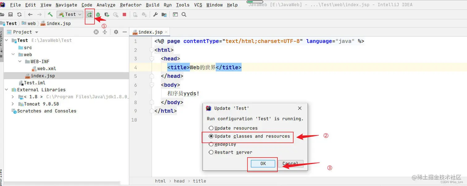Choose the 'Restart server' radio option
Viewport: 467px width, 186px height.
pos(211,152)
